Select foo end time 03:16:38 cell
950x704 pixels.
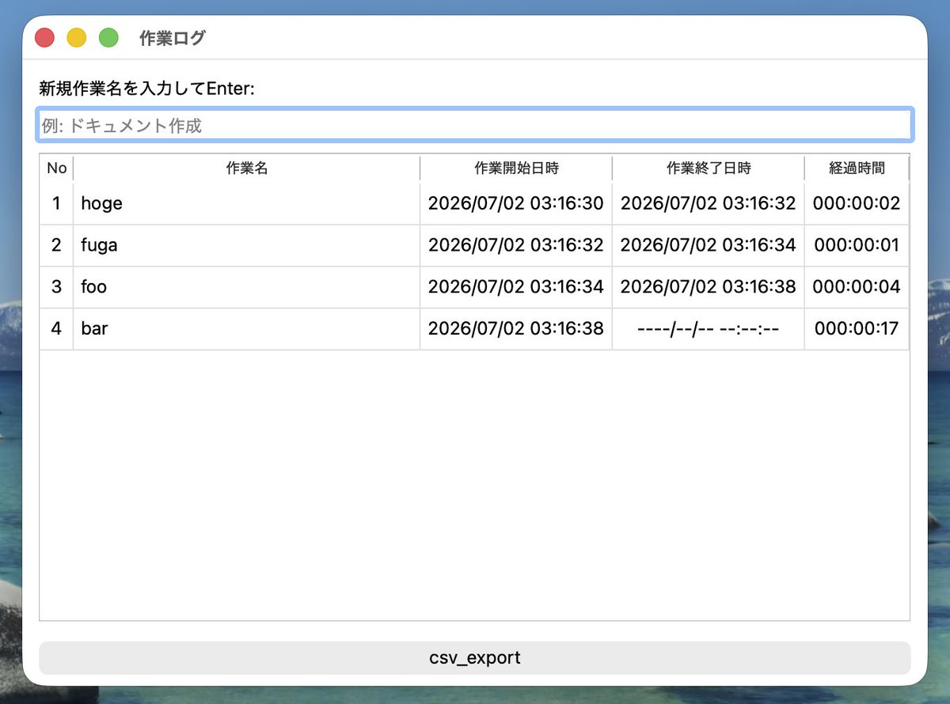[709, 287]
